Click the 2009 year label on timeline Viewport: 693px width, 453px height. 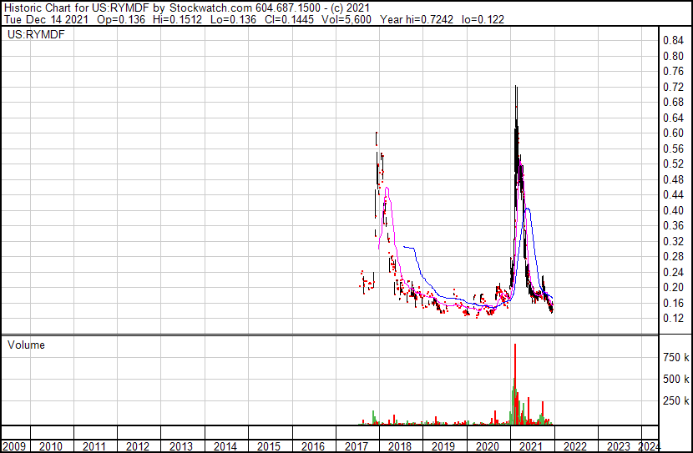click(14, 446)
